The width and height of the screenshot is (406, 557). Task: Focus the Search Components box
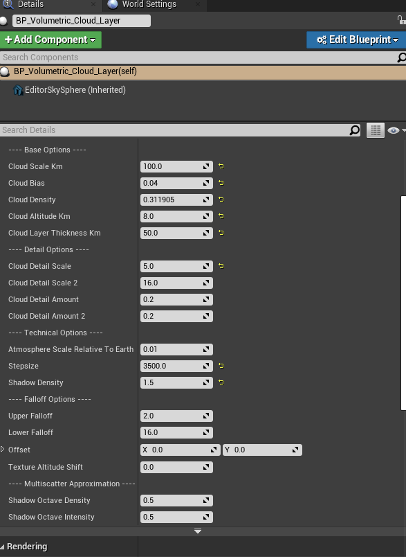click(x=199, y=58)
